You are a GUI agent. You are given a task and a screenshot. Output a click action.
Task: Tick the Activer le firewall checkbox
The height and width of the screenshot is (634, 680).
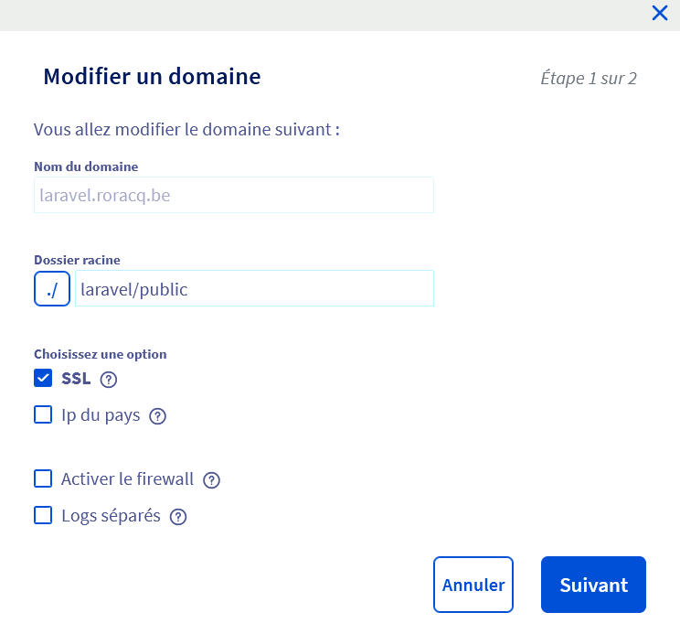[x=43, y=478]
